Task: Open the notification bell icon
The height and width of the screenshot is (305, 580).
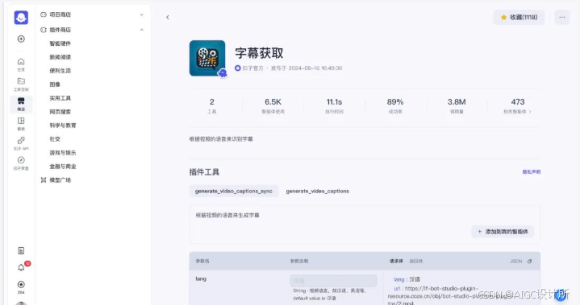Action: tap(21, 268)
